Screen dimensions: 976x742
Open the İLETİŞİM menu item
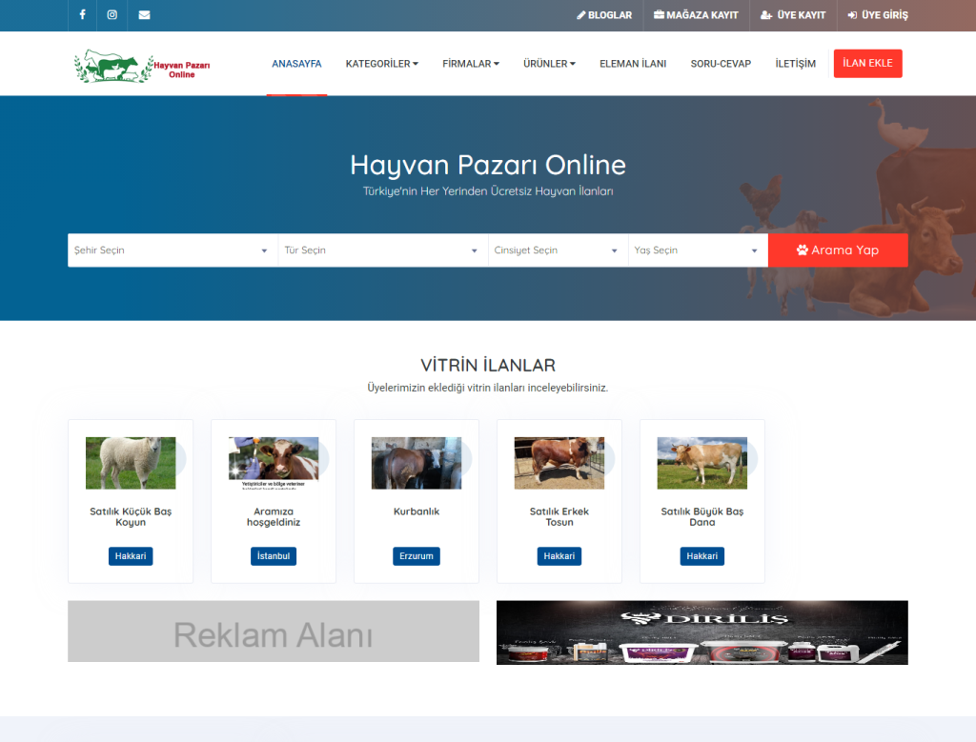pos(794,64)
